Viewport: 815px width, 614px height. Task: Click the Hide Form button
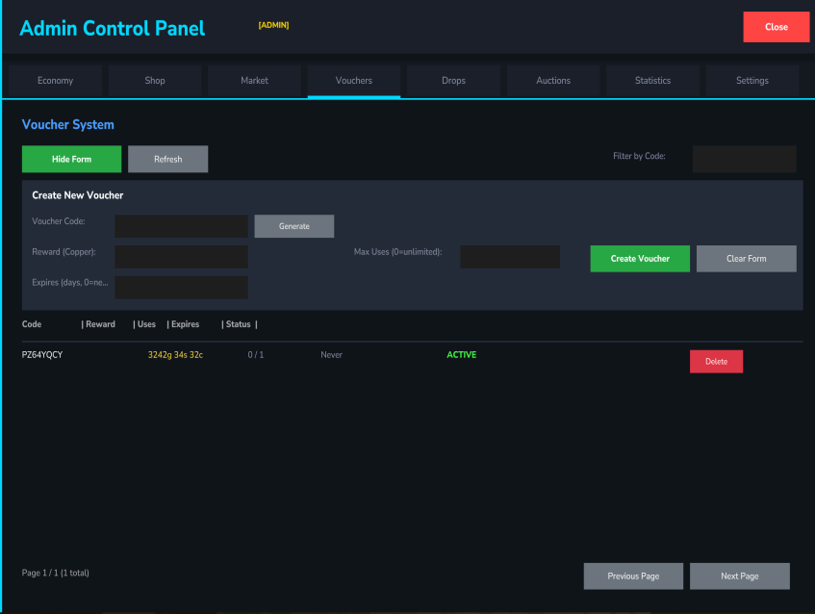point(71,159)
